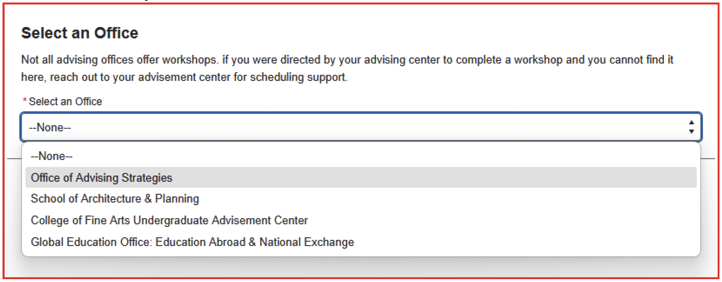The image size is (722, 282).
Task: Click the paragraph about advising offices workshops
Action: tap(347, 68)
